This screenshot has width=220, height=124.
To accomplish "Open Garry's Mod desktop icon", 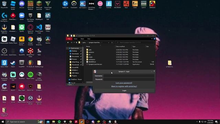I will coord(4,64).
